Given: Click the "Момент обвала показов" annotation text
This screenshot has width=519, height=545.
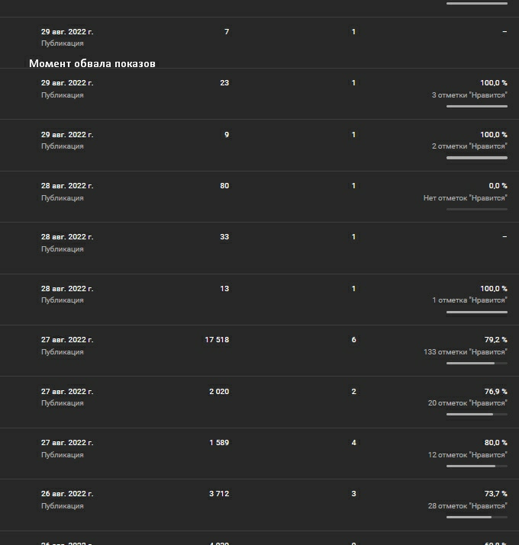Looking at the screenshot, I should pyautogui.click(x=92, y=63).
